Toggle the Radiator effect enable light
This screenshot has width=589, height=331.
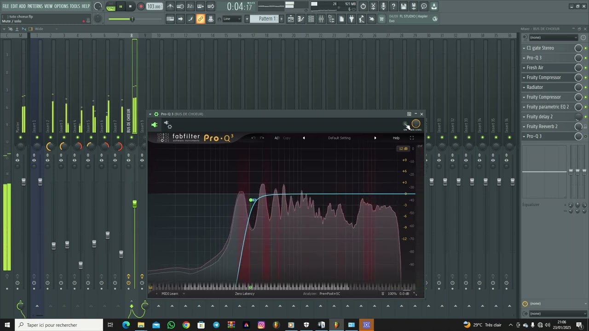[x=585, y=87]
